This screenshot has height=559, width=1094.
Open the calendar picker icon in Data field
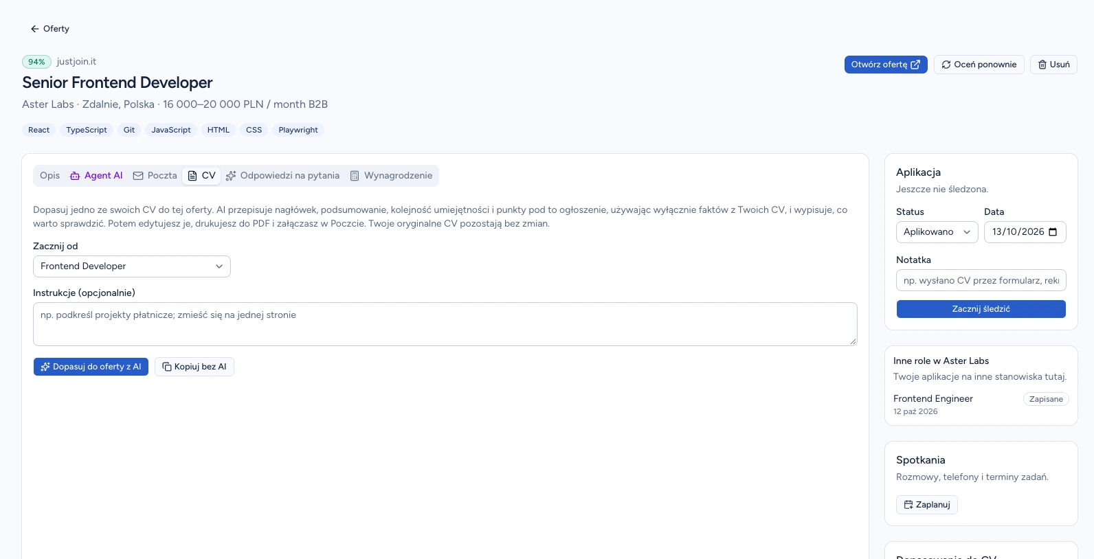[x=1053, y=232]
